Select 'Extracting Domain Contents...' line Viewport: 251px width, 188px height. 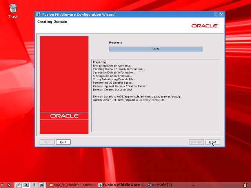(113, 66)
